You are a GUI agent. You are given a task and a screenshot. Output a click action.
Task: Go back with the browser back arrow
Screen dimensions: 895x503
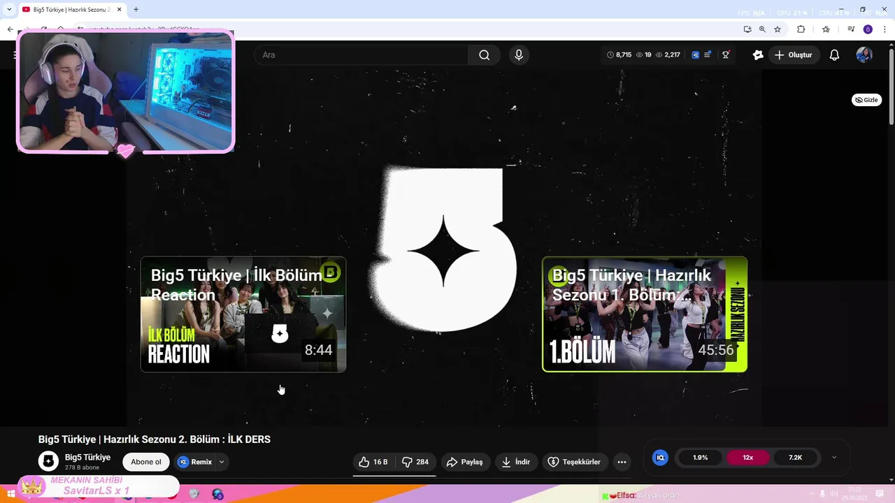click(x=10, y=29)
